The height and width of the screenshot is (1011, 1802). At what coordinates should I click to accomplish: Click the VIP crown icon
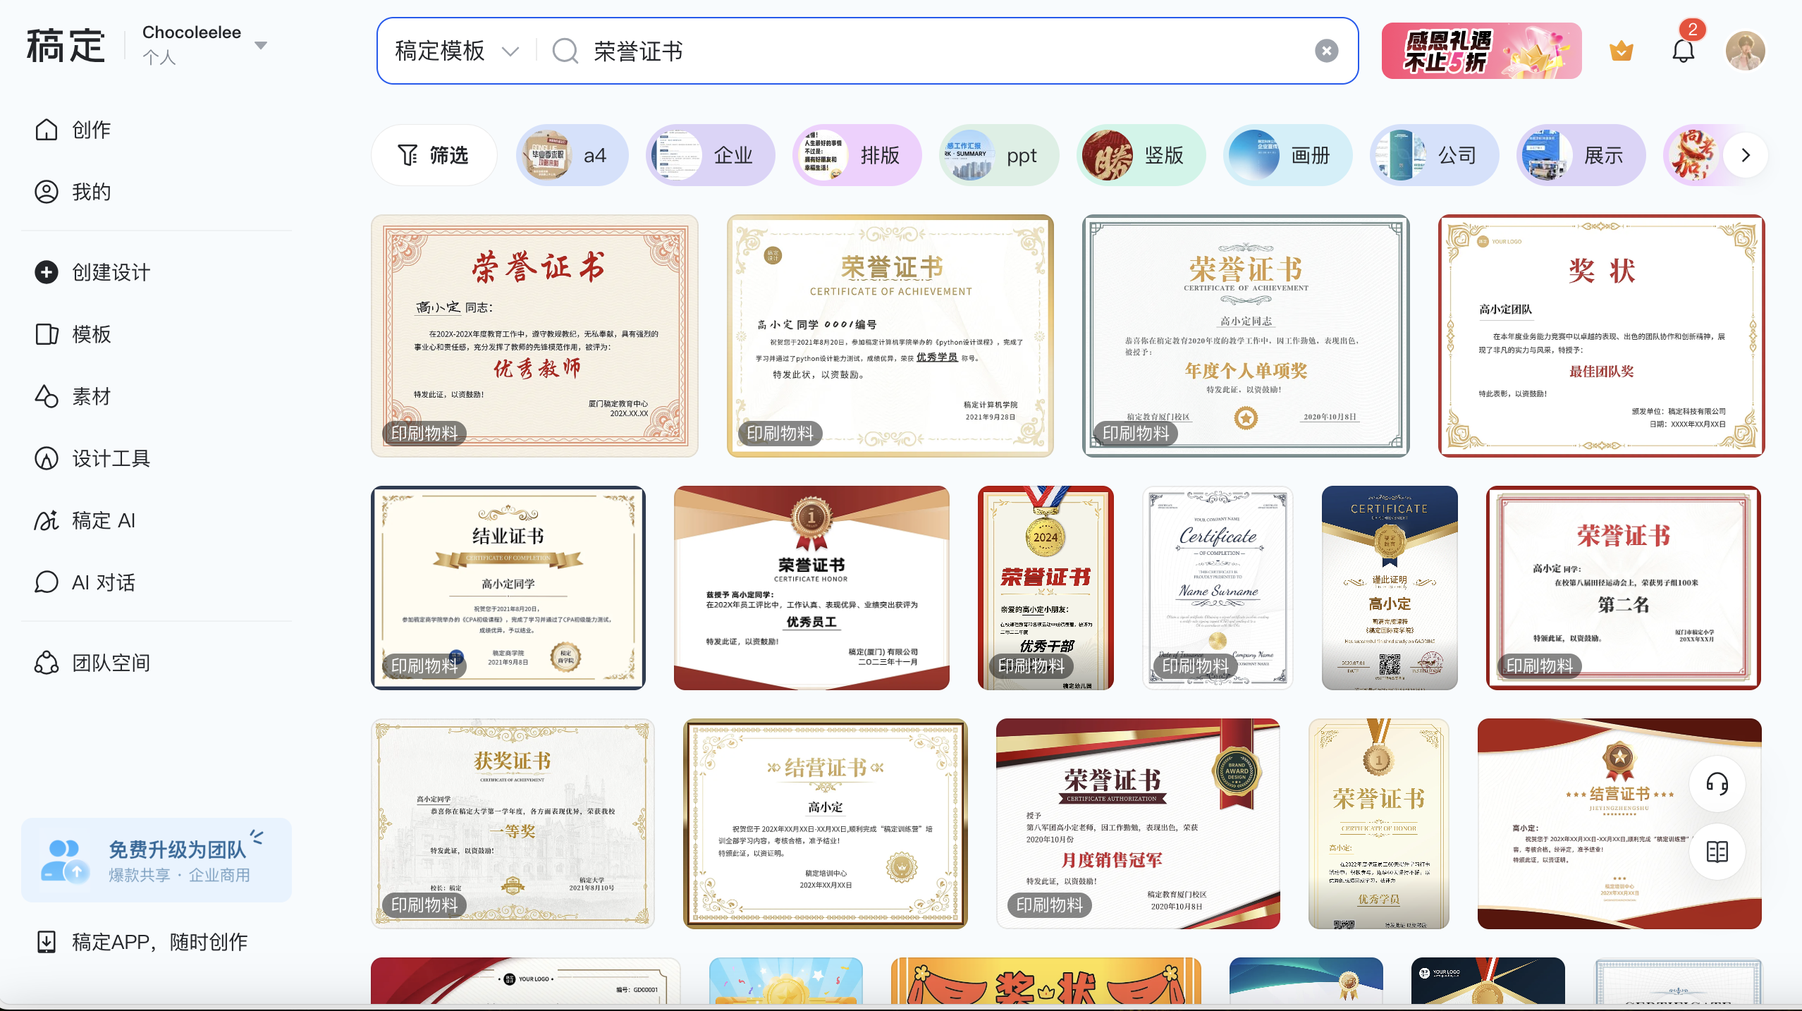click(1622, 51)
